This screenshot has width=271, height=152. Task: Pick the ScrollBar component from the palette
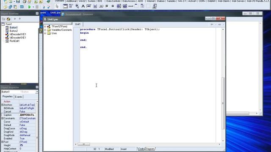click(x=131, y=6)
